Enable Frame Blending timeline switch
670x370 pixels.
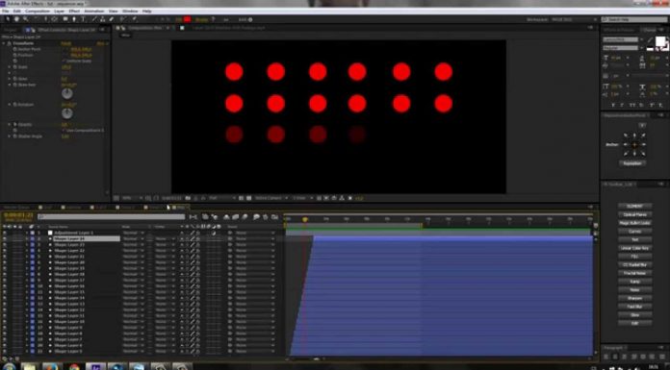click(x=236, y=217)
